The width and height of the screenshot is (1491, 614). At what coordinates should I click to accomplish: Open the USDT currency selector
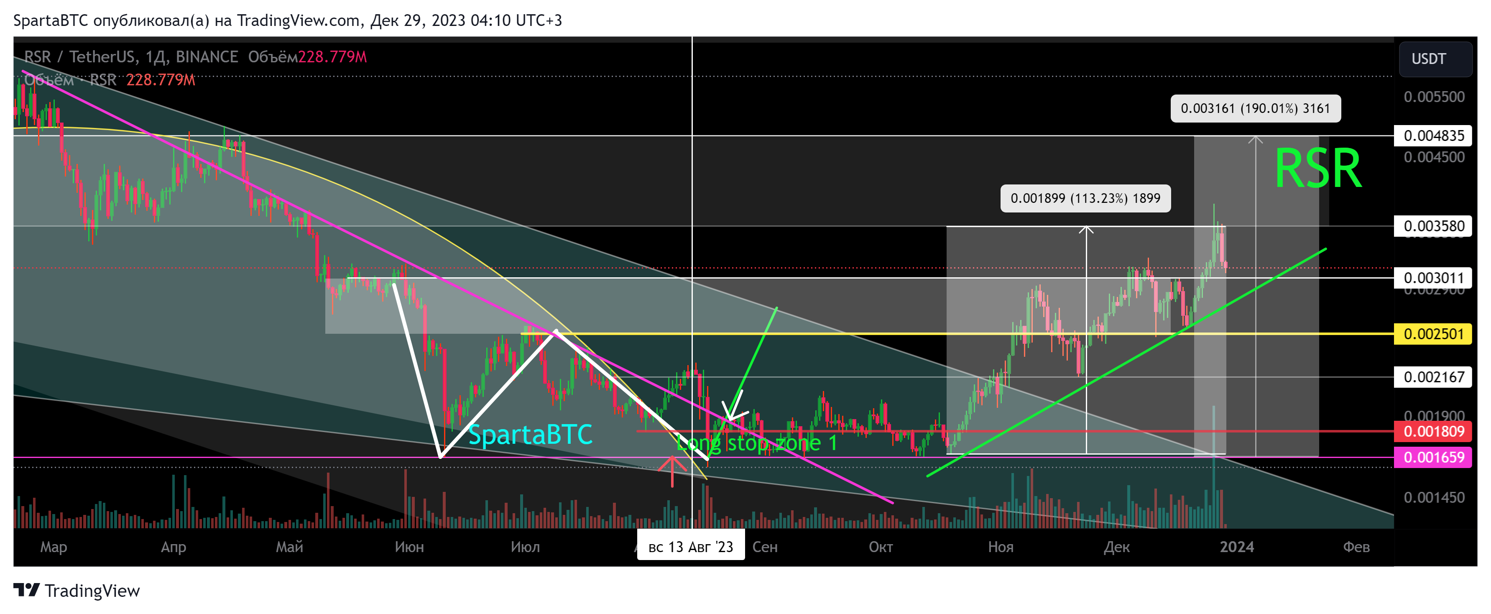(1435, 59)
